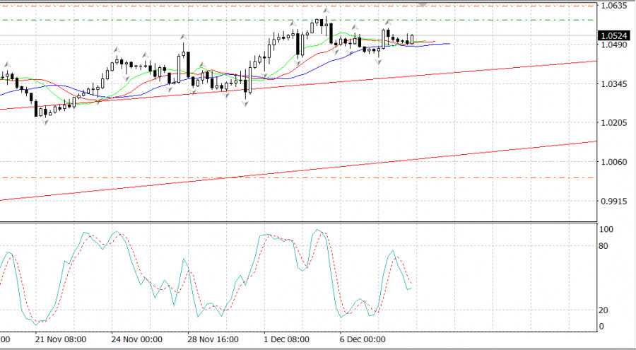
Task: Select the 1 Dec 08:00 time label
Action: [285, 339]
